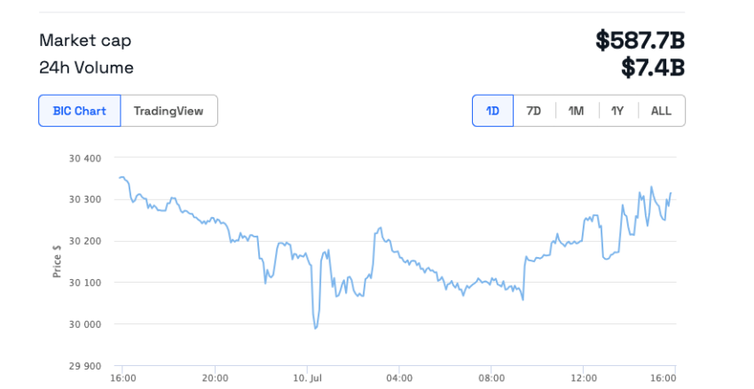
Task: Click the 04:00 time axis label
Action: click(399, 378)
